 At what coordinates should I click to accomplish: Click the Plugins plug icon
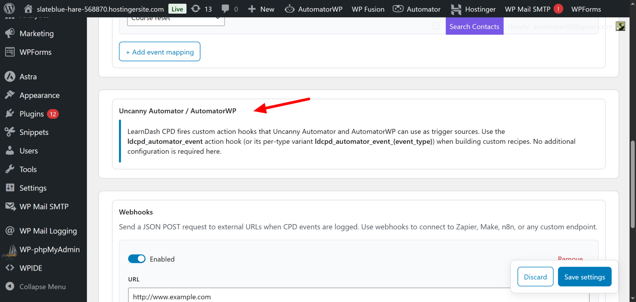tap(10, 113)
